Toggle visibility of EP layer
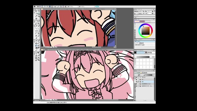Image resolution: width=197 pixels, height=111 pixels. point(136,80)
